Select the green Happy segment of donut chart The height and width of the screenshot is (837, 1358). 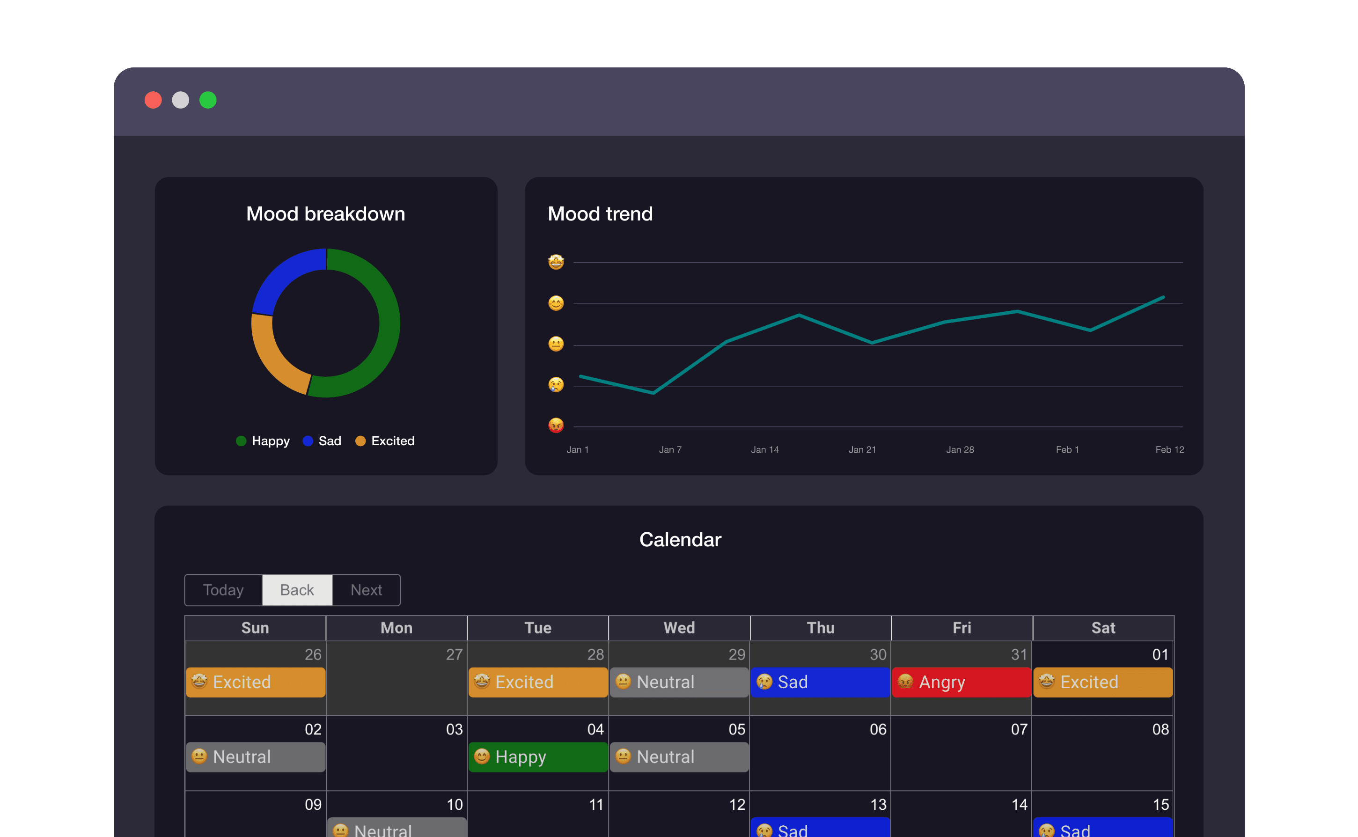tap(389, 324)
